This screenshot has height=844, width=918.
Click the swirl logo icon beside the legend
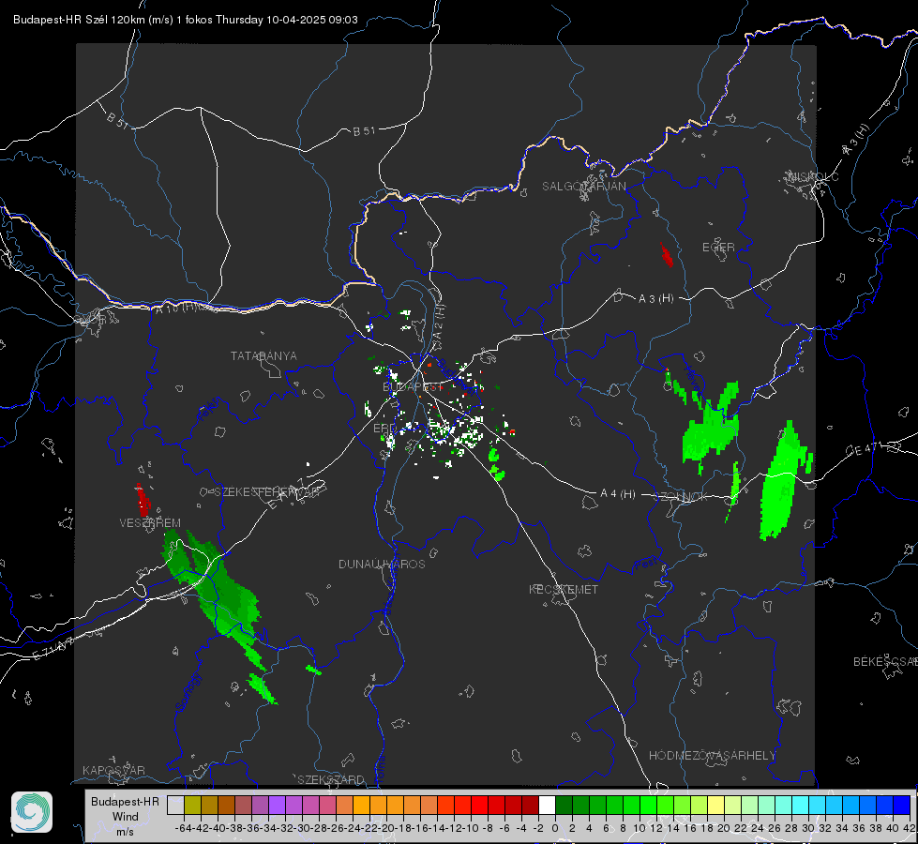(x=32, y=812)
